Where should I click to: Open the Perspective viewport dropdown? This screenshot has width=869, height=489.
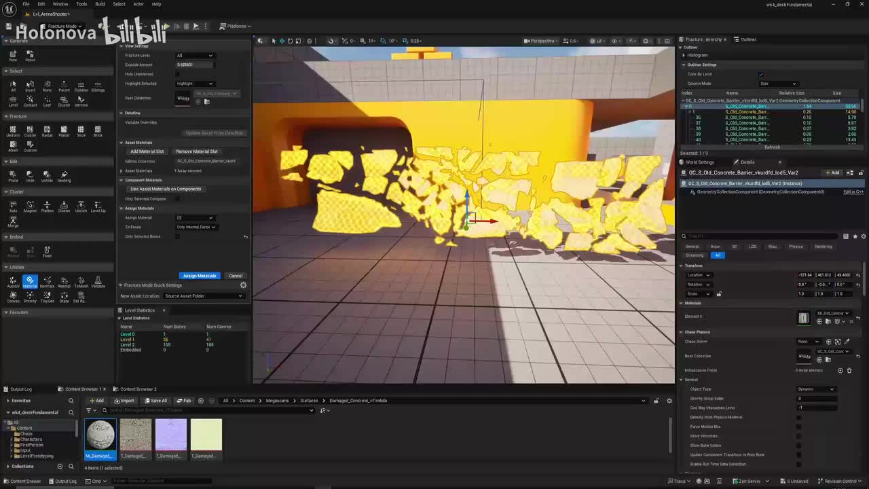pos(542,41)
